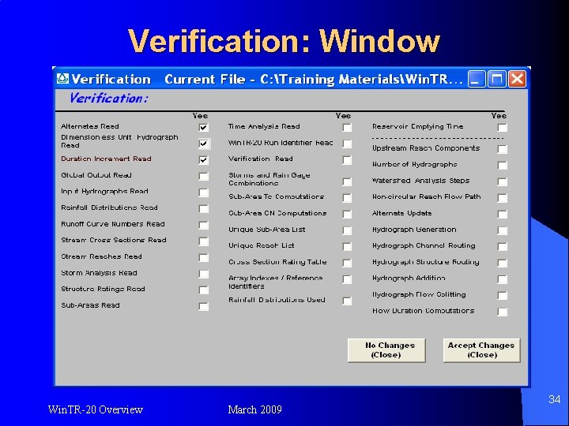Screen dimensions: 569x426
Task: Tick Rainfall Distributions Used checkbox
Action: tap(347, 301)
